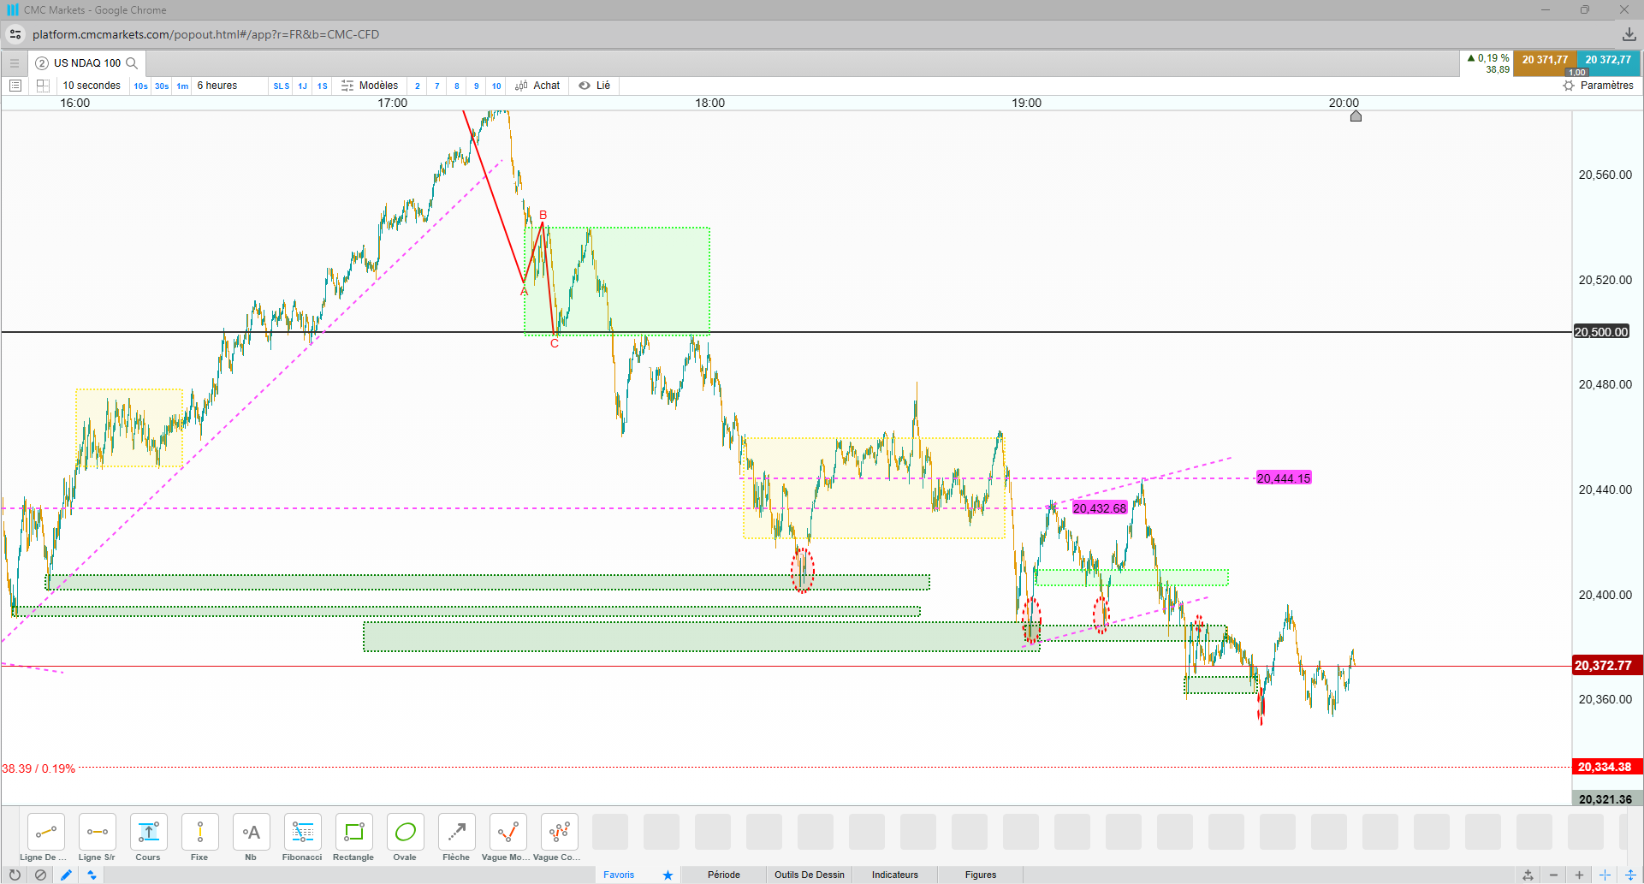
Task: Toggle the blue pencil drawing mode
Action: pyautogui.click(x=66, y=875)
